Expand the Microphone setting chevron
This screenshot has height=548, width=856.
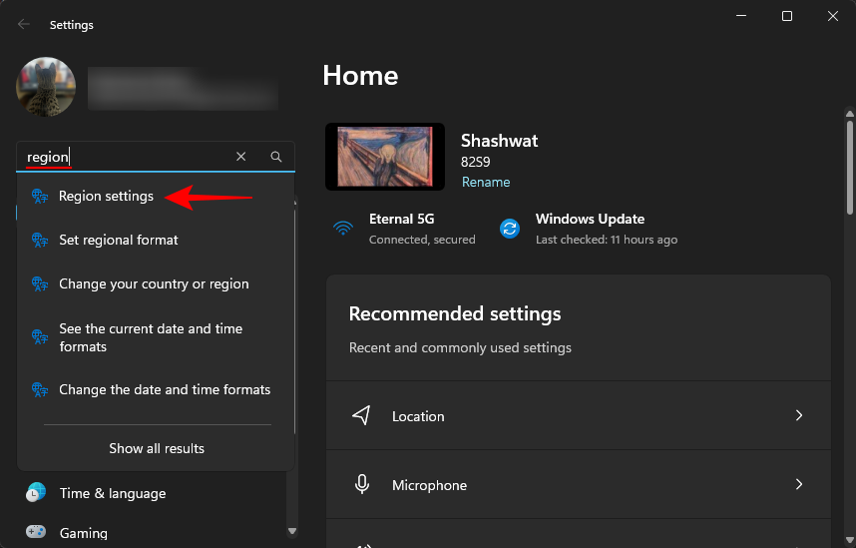(x=798, y=484)
